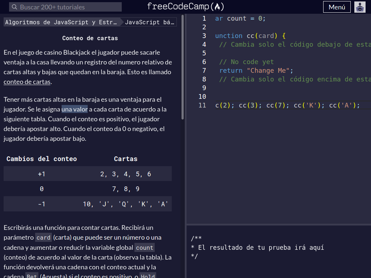Image resolution: width=371 pixels, height=278 pixels.
Task: Click the user avatar icon
Action: pyautogui.click(x=360, y=7)
